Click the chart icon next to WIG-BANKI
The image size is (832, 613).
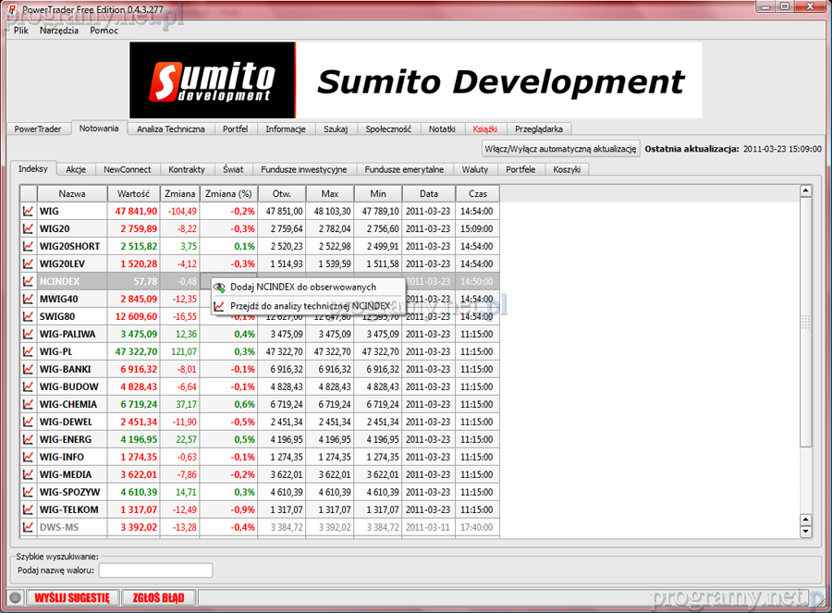[x=29, y=369]
